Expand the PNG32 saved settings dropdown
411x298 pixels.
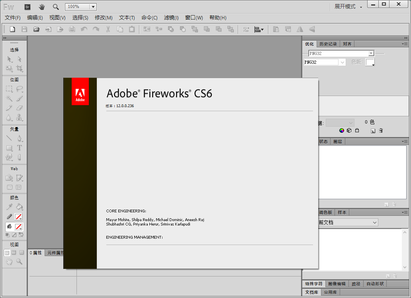tap(371, 53)
